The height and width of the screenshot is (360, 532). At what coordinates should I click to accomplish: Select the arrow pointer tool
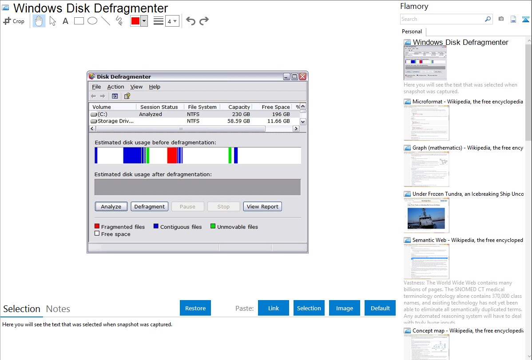pos(52,21)
